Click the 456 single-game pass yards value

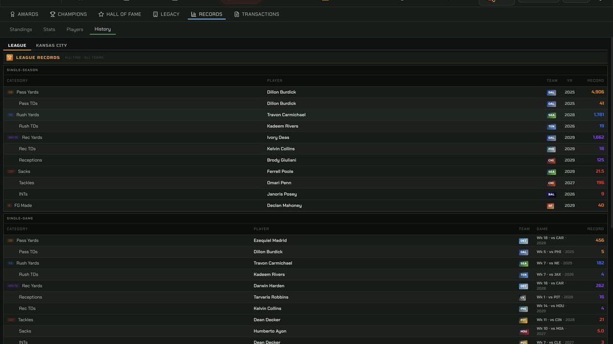pyautogui.click(x=600, y=240)
